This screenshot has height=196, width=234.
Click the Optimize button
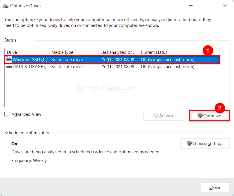(x=209, y=116)
